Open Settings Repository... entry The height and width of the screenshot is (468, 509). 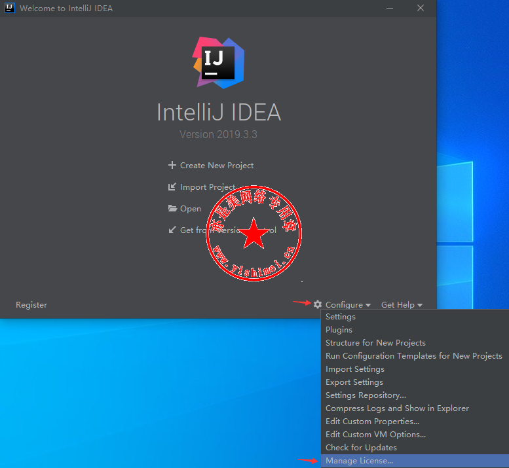415,395
